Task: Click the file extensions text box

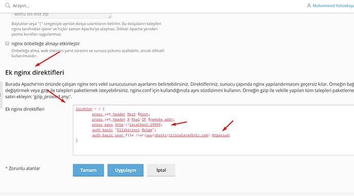Action: point(62,15)
